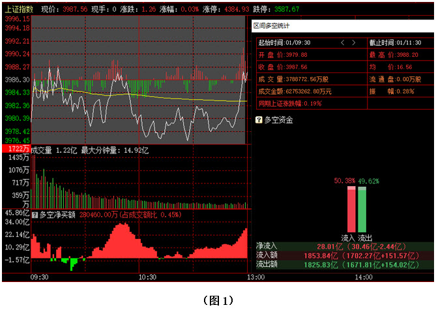
Task: Step to next interval with right arrow
Action: [x=353, y=42]
